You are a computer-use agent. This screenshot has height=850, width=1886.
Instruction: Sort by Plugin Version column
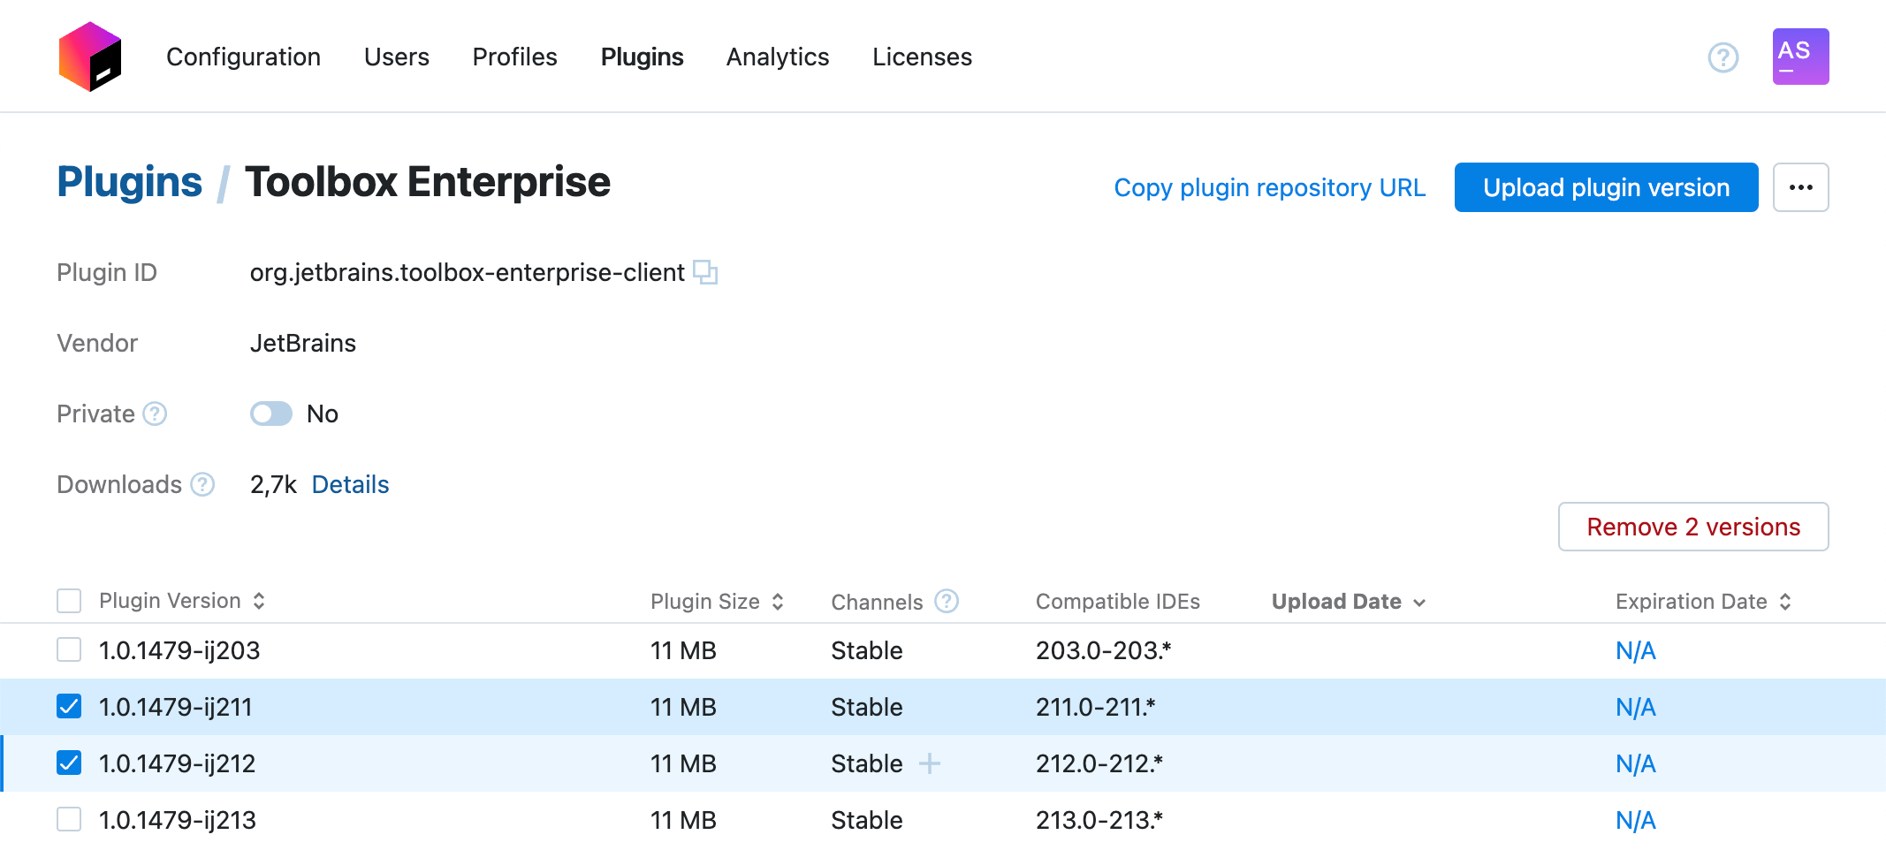click(182, 601)
